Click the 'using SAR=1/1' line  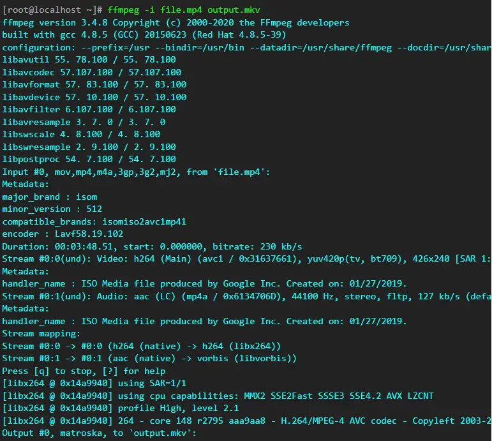click(94, 384)
